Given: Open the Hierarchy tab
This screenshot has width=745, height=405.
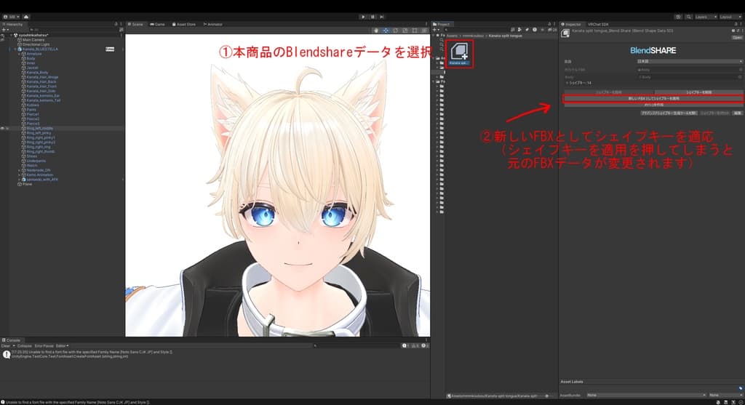Looking at the screenshot, I should 13,24.
